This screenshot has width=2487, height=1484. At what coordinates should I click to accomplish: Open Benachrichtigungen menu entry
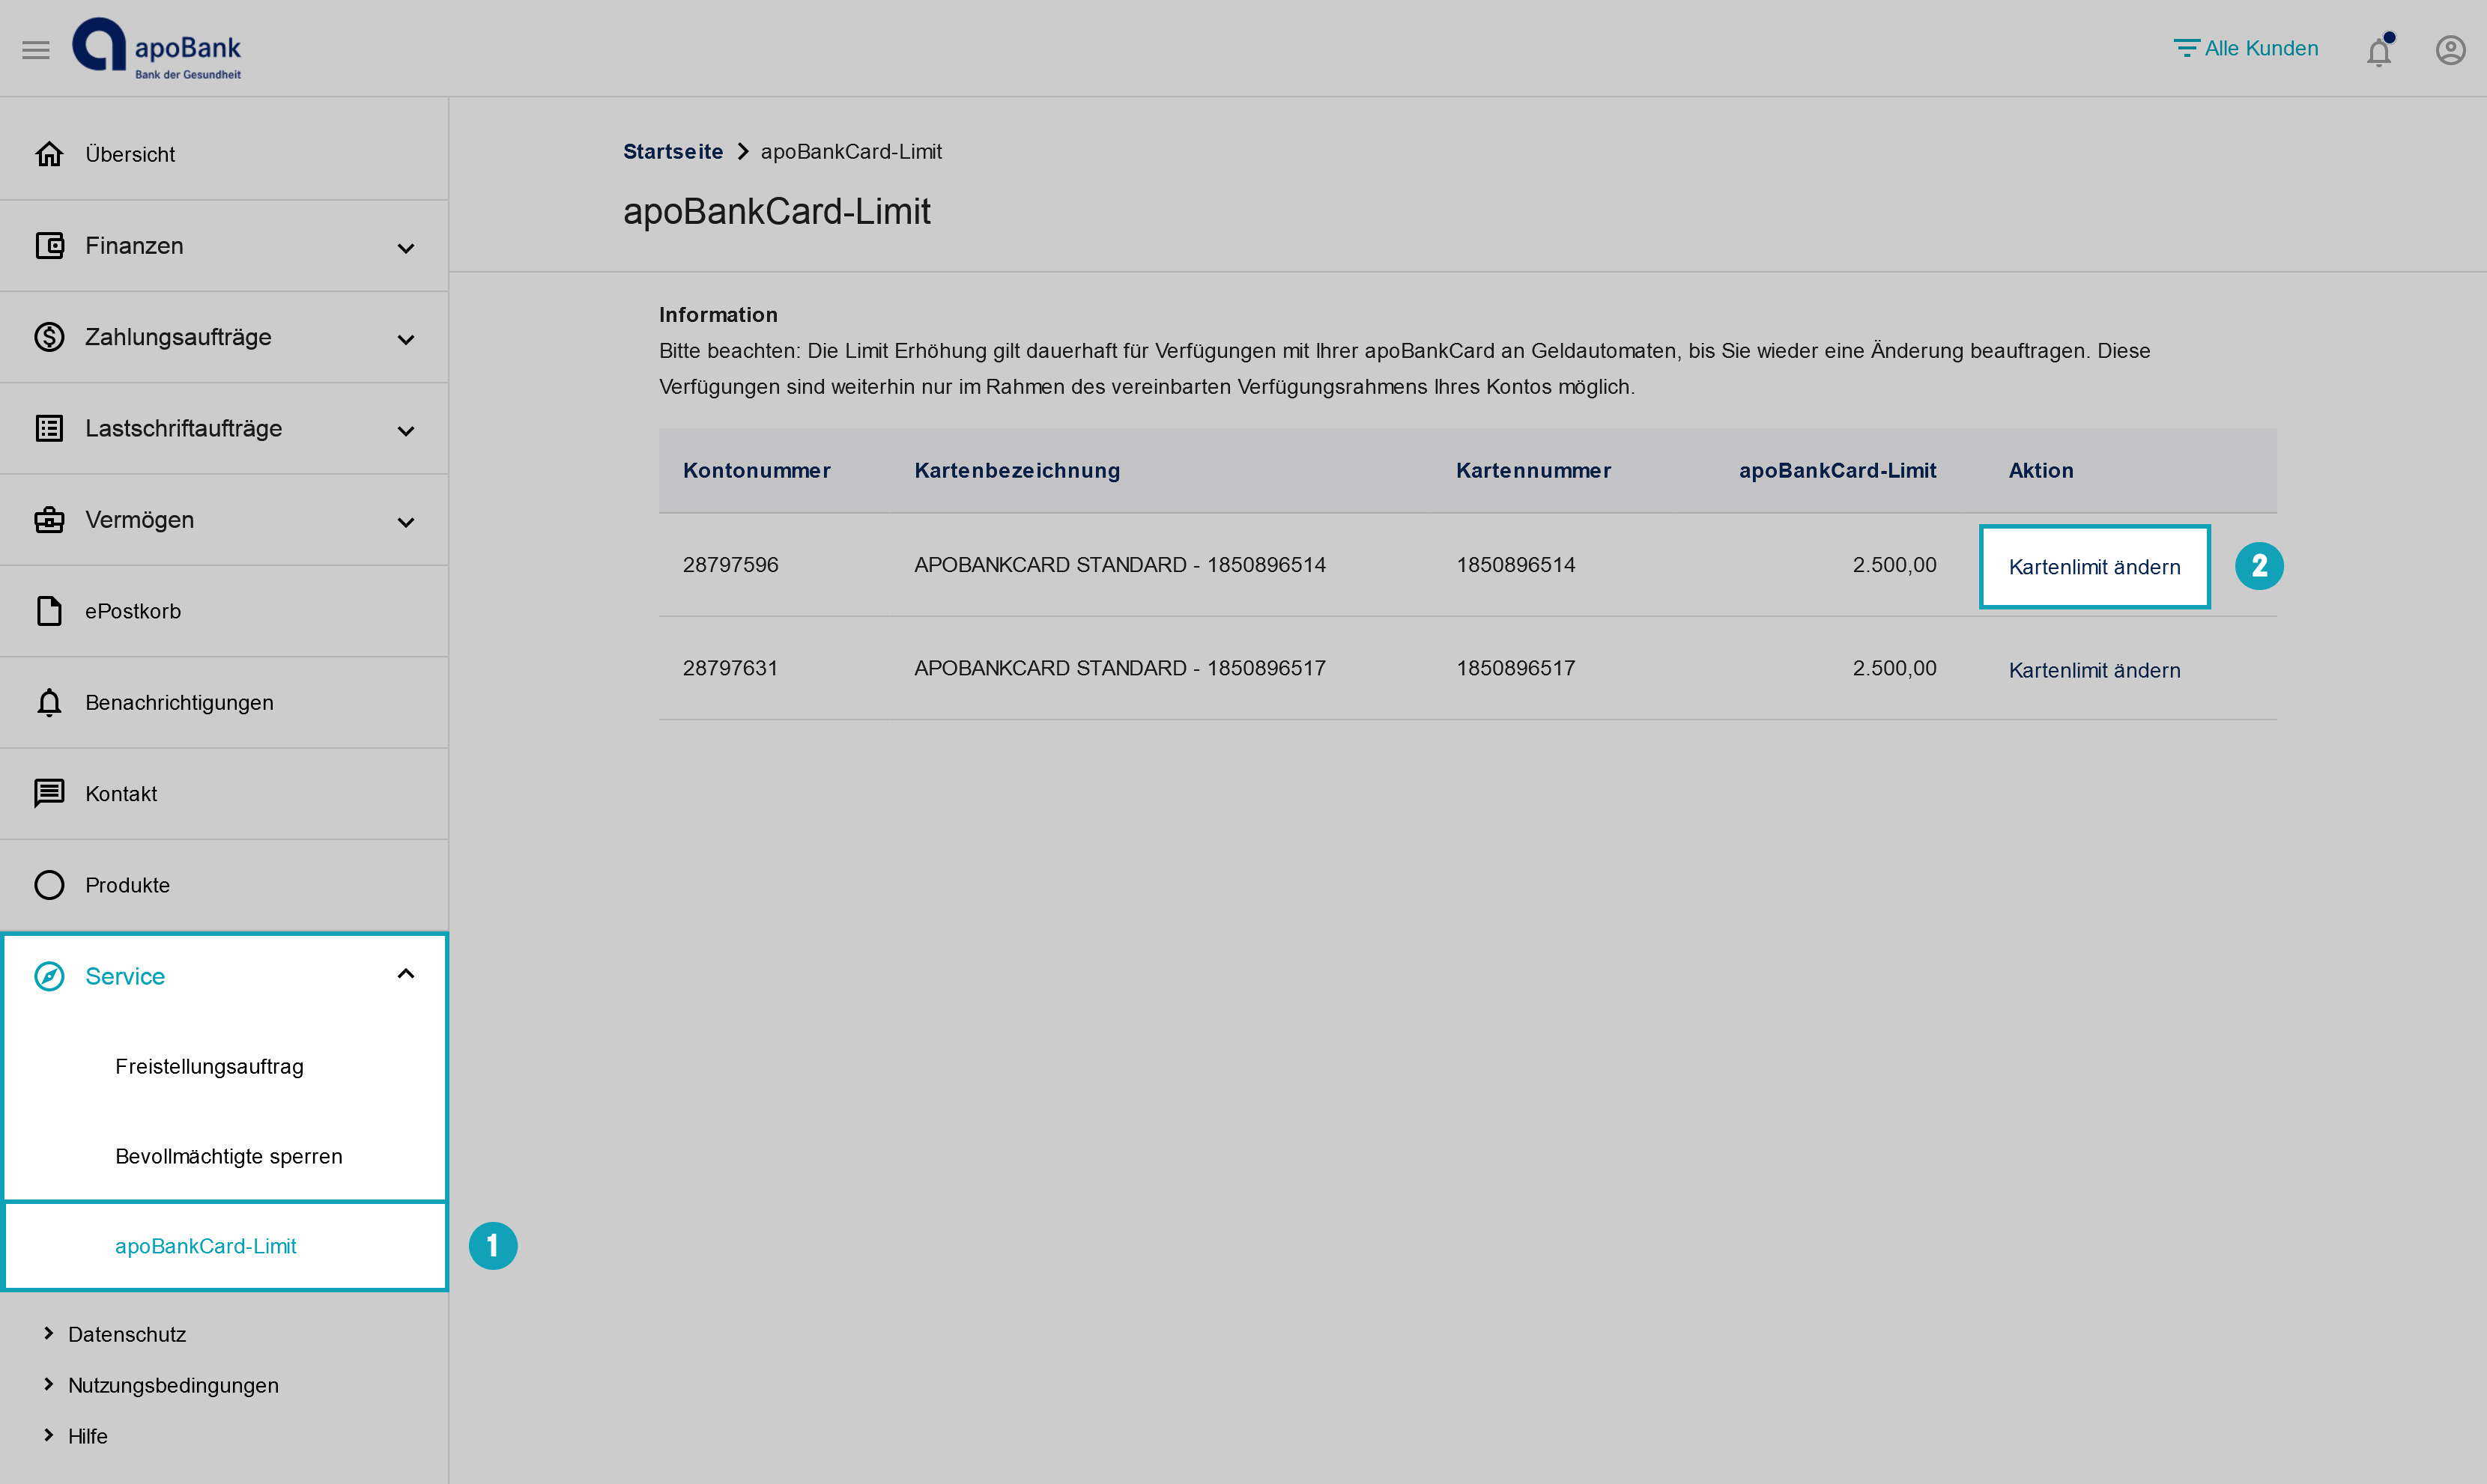click(x=224, y=703)
